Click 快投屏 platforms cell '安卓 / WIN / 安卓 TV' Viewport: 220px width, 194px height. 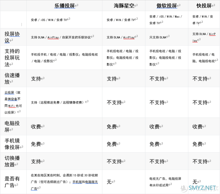pyautogui.click(x=203, y=20)
